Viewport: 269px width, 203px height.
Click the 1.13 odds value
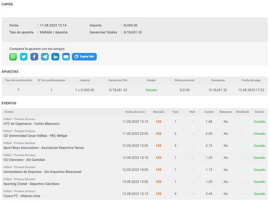[209, 170]
